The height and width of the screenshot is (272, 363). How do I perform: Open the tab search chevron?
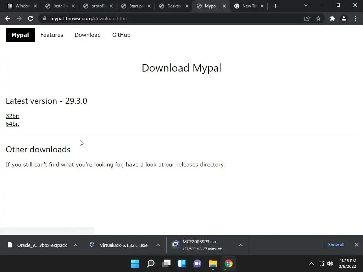coord(306,5)
